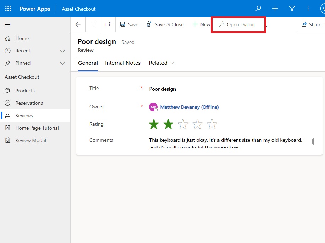Open the Filter icon in the header

[x=292, y=9]
